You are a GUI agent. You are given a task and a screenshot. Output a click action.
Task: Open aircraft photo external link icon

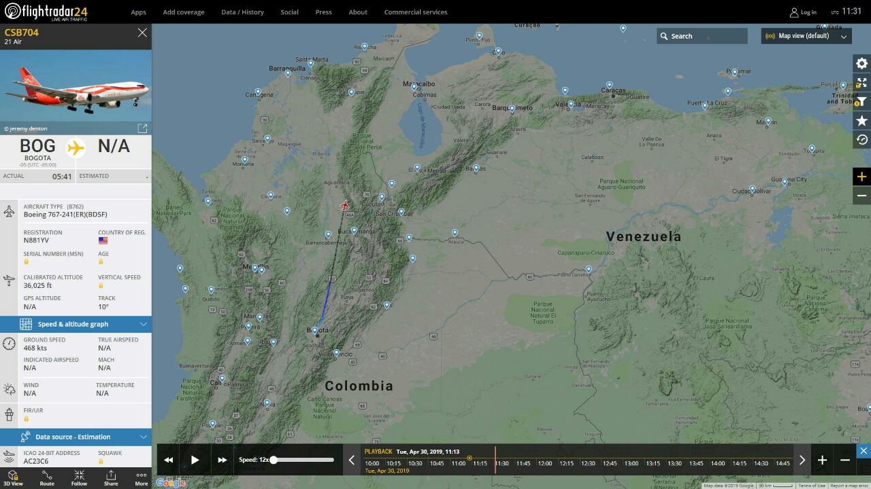[142, 128]
